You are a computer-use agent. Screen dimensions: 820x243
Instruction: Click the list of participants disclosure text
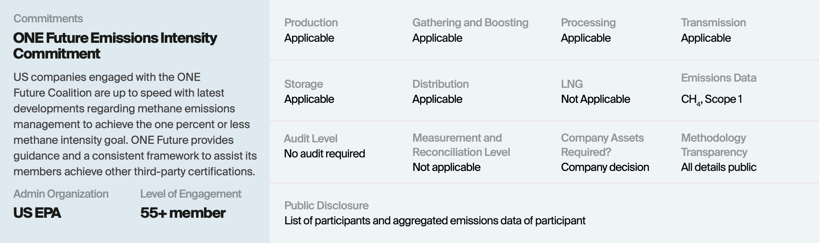click(435, 221)
